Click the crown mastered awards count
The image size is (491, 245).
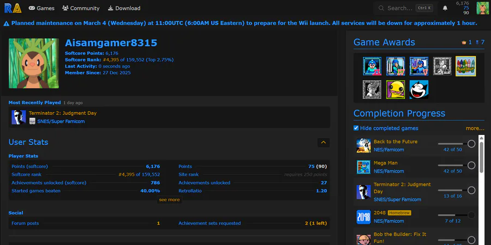point(466,42)
